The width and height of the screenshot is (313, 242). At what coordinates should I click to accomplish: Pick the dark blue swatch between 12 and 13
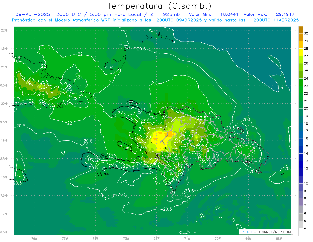301,165
